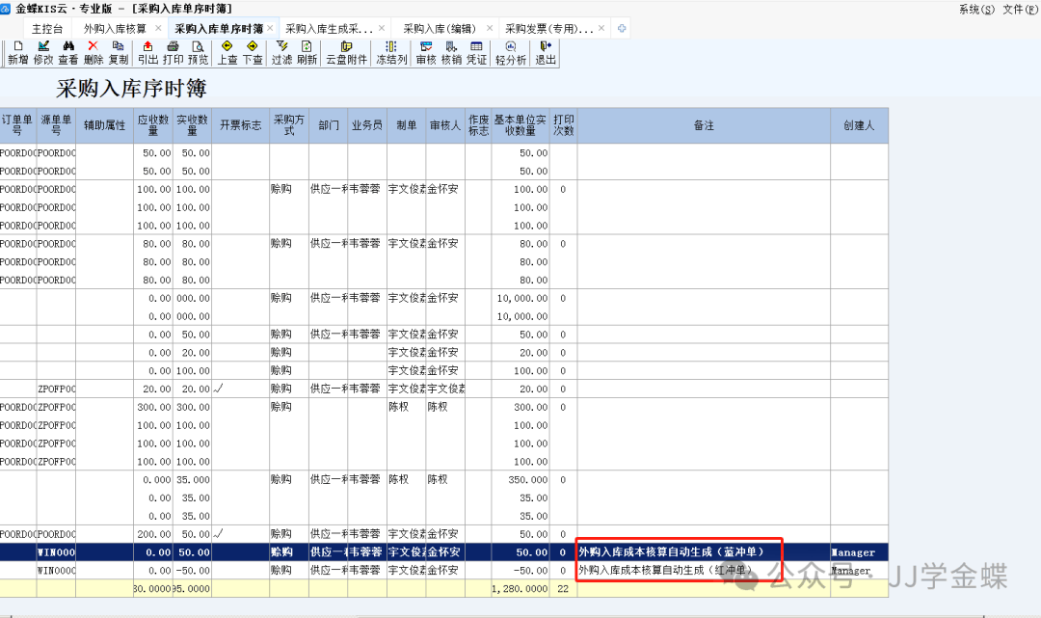
Task: Open the 系统(S) menu
Action: [x=975, y=9]
